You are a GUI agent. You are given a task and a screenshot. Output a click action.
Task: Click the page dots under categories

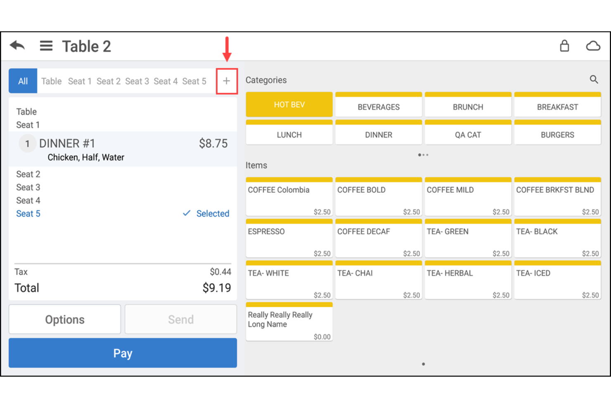pos(423,155)
